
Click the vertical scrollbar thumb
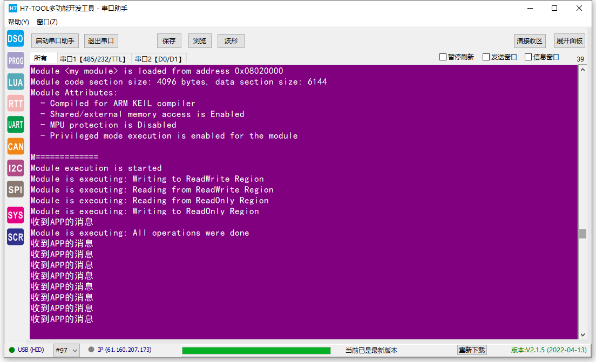click(x=583, y=234)
